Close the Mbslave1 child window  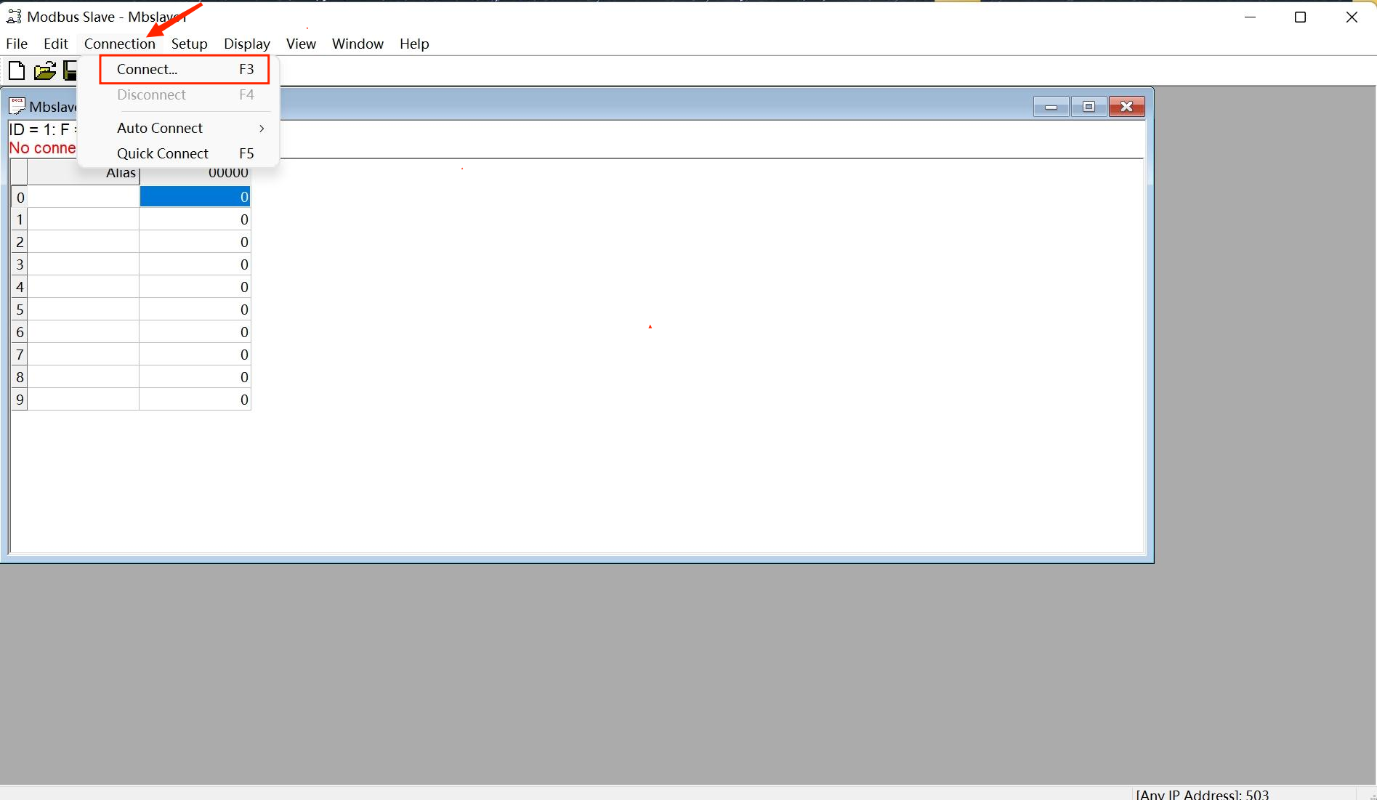tap(1127, 107)
